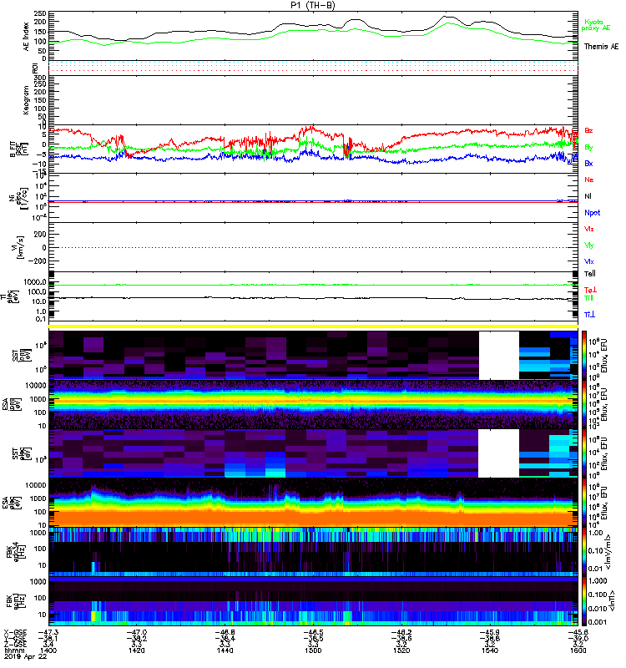Click the ESA ions Eflux color bar

583,405
